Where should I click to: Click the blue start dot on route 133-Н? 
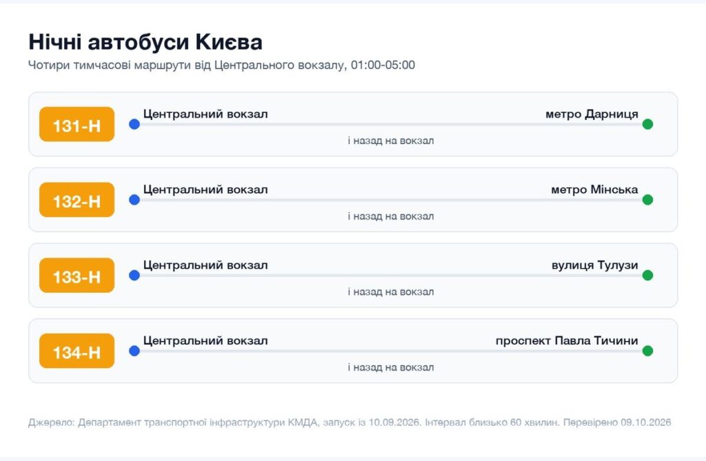tap(134, 276)
